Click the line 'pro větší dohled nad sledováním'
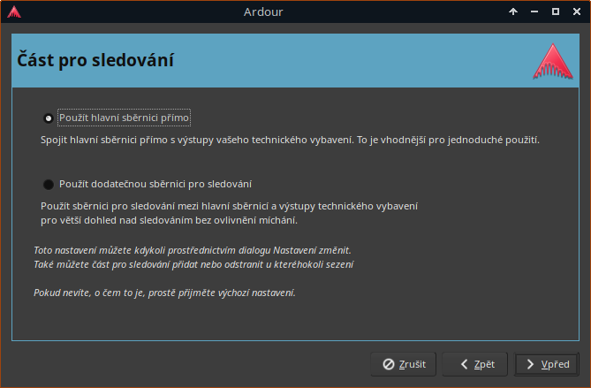Image resolution: width=591 pixels, height=388 pixels. point(169,220)
